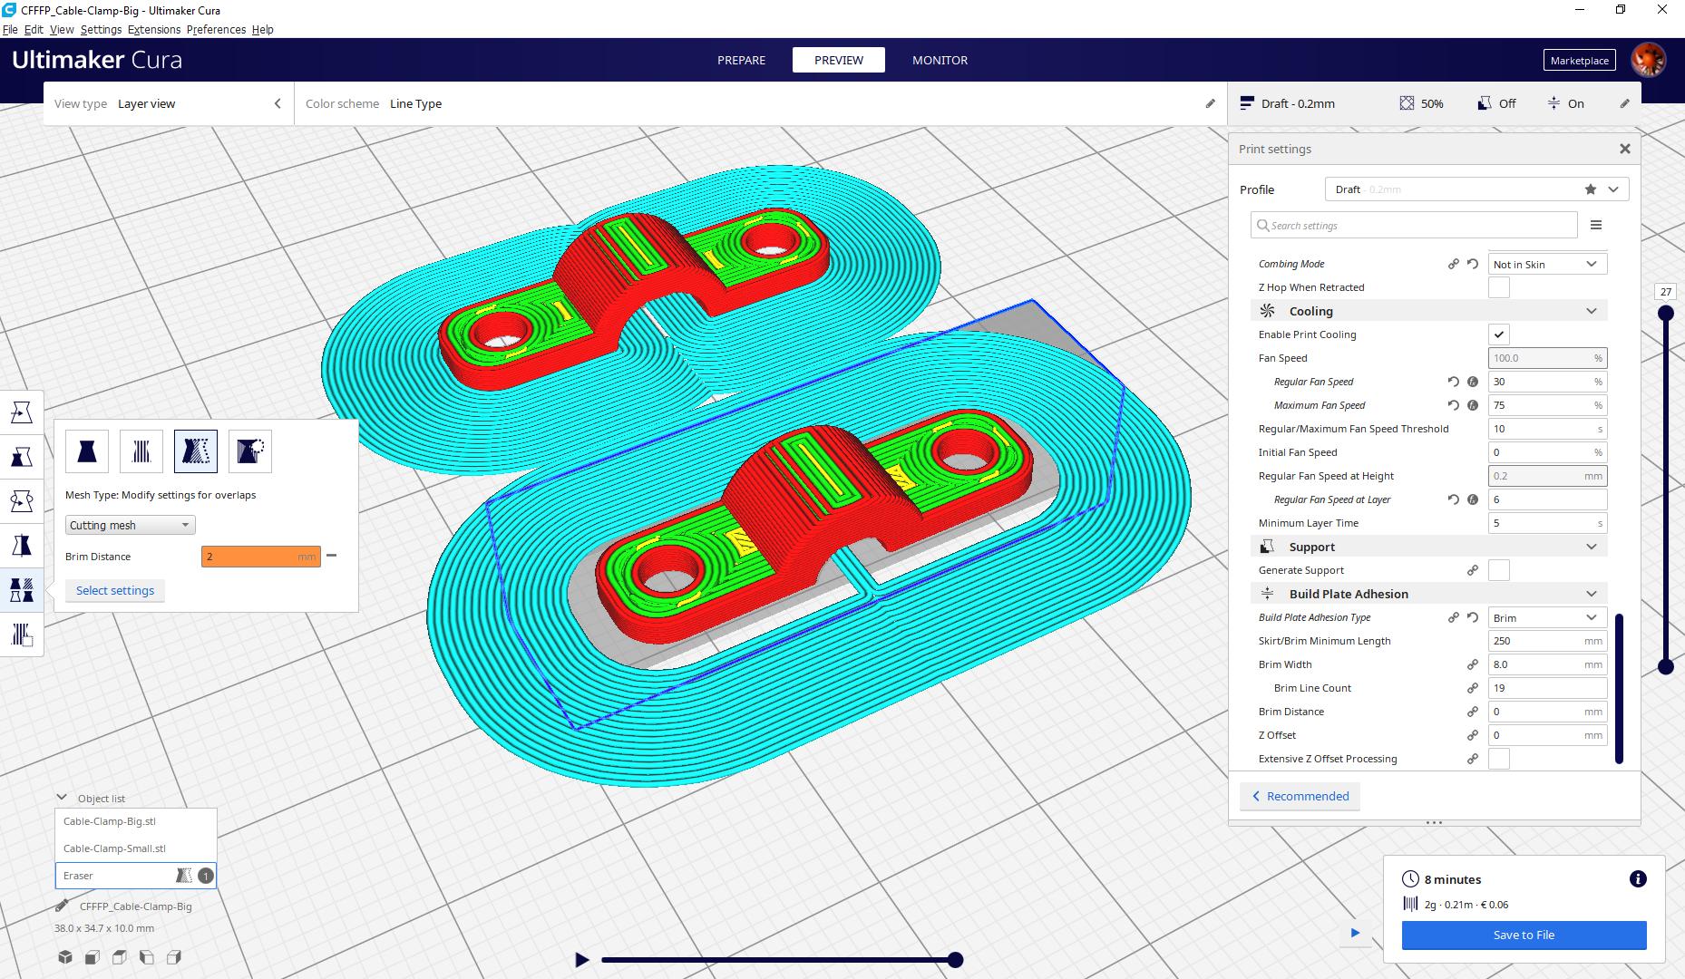Switch back to Recommended print settings
The width and height of the screenshot is (1685, 979).
point(1300,796)
